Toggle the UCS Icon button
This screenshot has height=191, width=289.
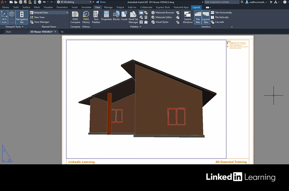[x=4, y=17]
